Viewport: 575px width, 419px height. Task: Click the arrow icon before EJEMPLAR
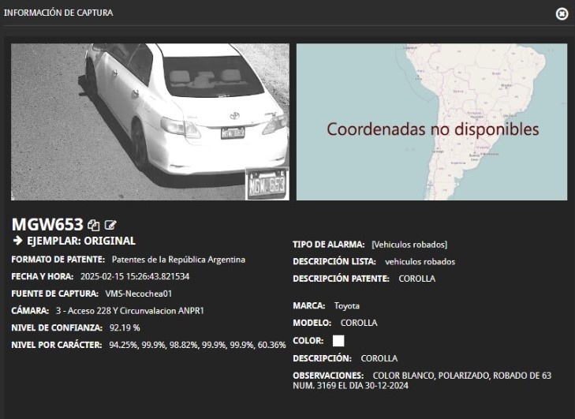(17, 241)
